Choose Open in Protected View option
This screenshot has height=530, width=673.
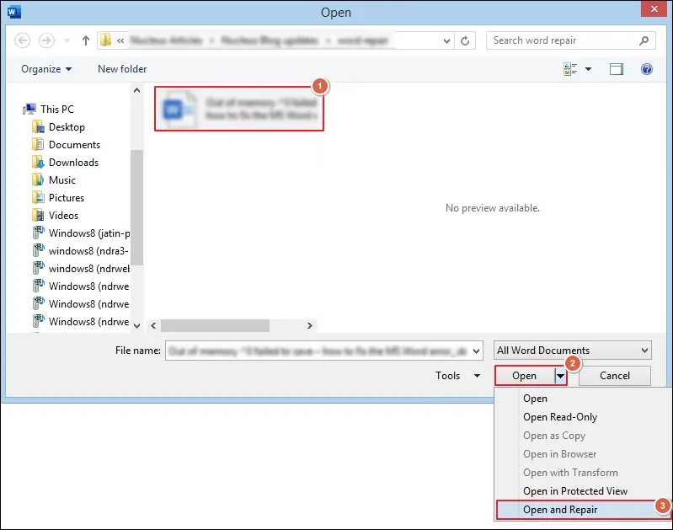574,491
